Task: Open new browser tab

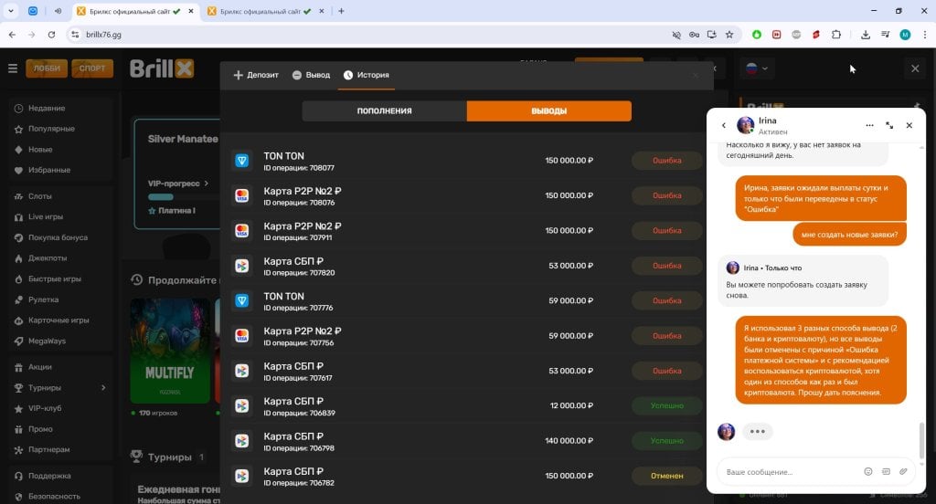Action: 341,11
